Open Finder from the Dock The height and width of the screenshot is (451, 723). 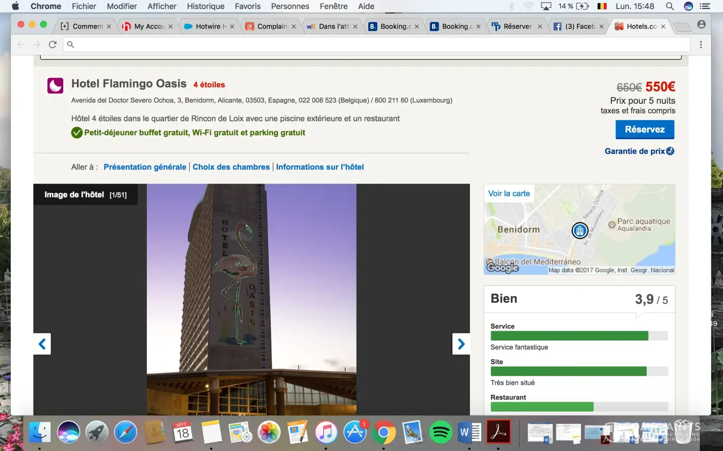(x=40, y=433)
